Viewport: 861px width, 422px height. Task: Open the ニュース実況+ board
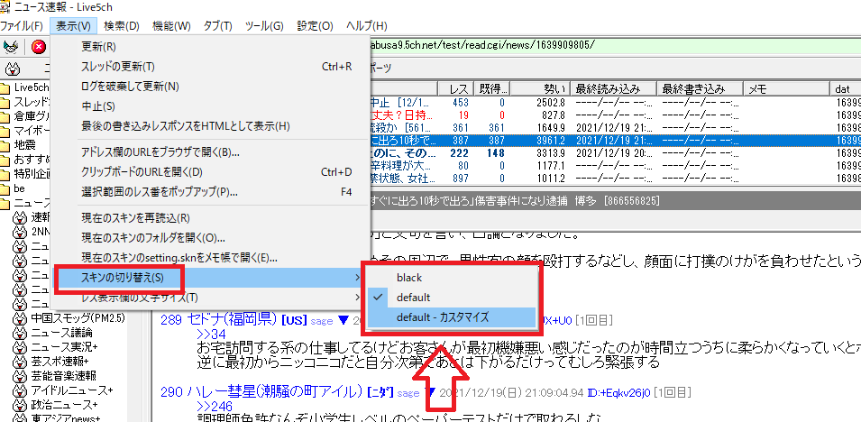click(64, 347)
